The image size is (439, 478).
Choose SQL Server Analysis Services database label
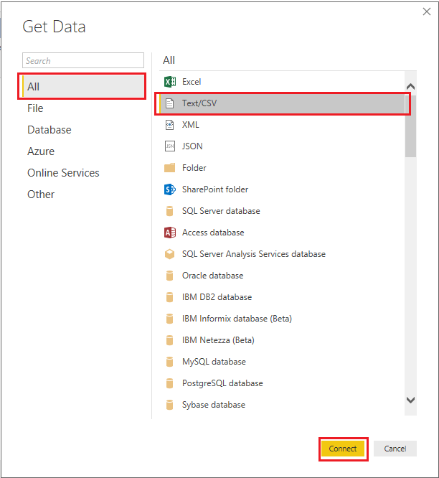[254, 254]
